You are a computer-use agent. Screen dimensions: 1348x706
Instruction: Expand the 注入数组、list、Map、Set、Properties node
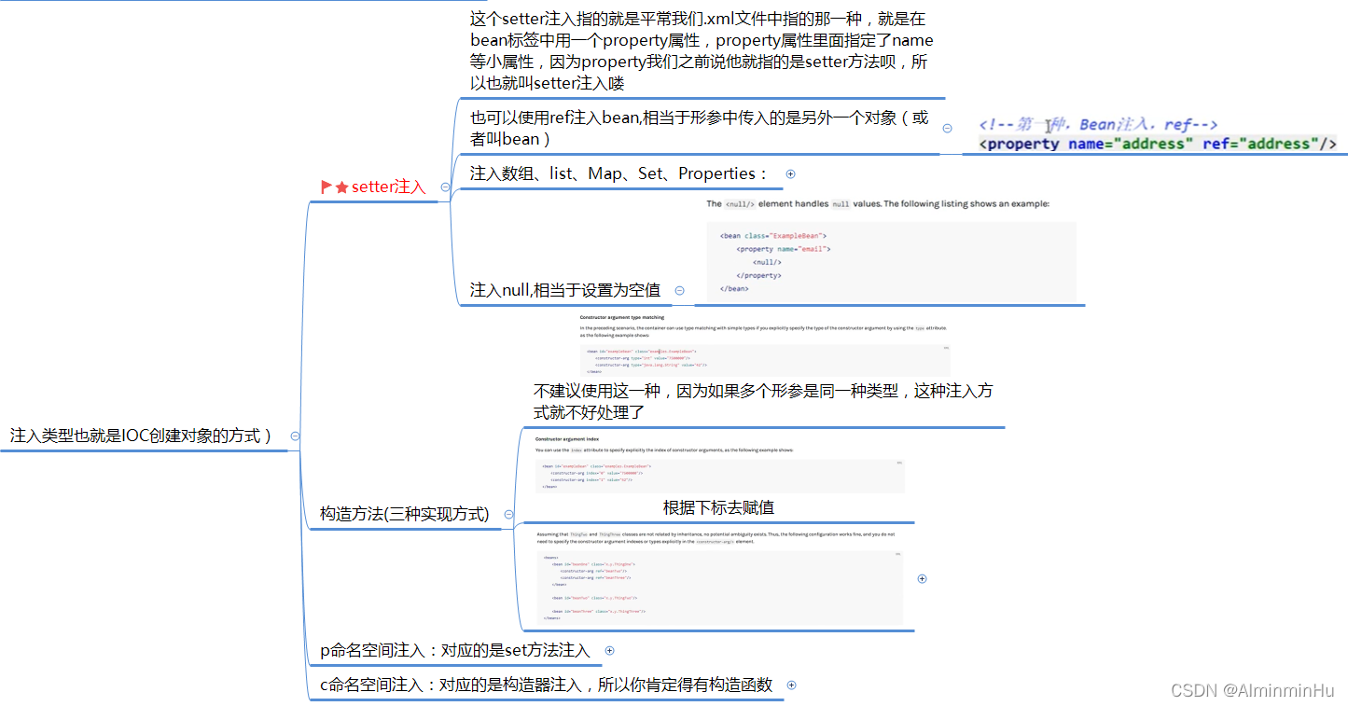point(790,173)
